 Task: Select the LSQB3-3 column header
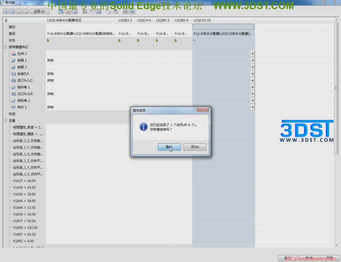tap(127, 20)
